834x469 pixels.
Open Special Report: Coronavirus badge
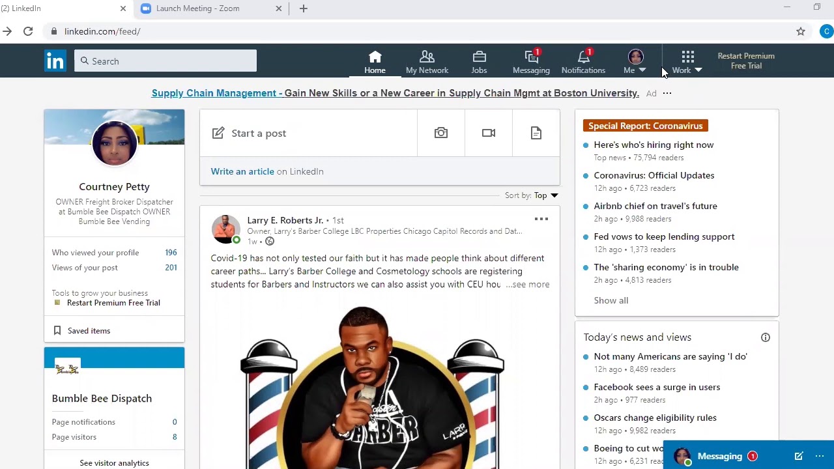[646, 126]
